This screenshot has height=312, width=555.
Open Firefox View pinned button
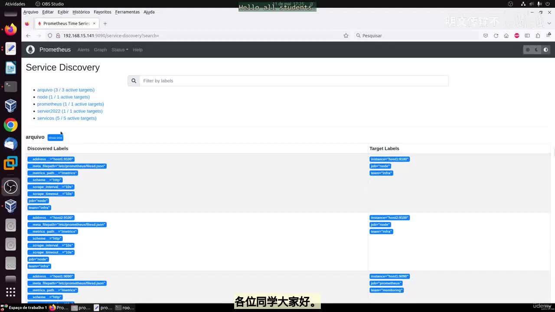(x=27, y=23)
